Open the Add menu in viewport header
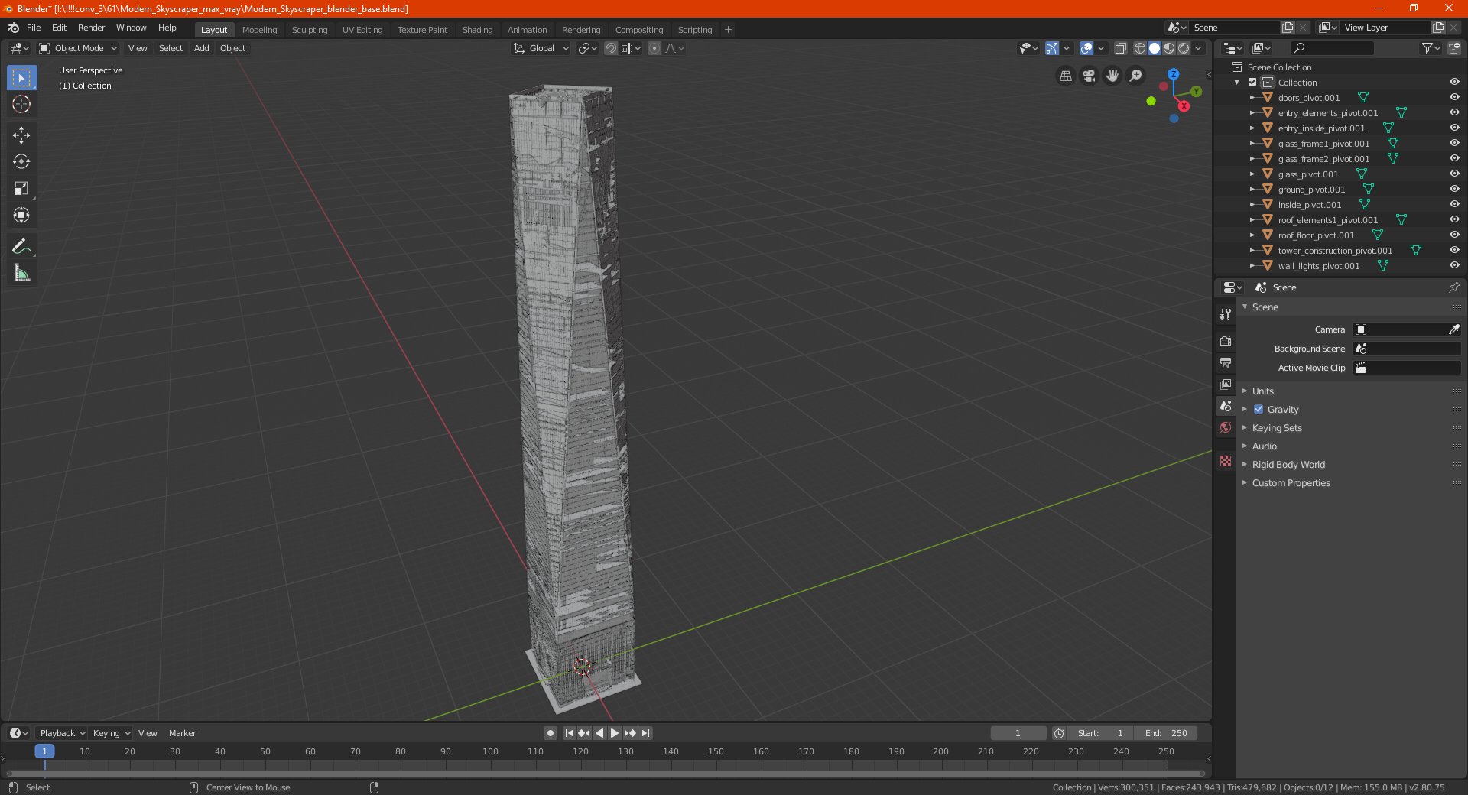 (201, 48)
